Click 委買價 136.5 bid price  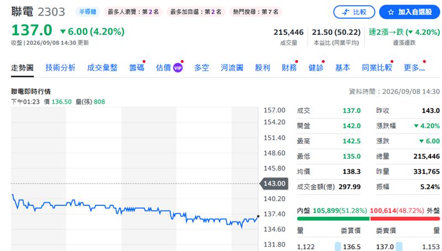click(x=351, y=247)
